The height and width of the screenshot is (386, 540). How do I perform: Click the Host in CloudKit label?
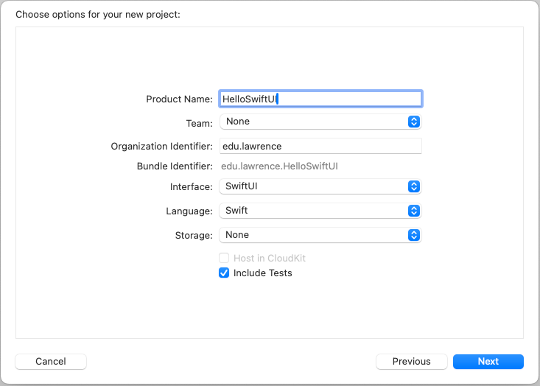(270, 259)
